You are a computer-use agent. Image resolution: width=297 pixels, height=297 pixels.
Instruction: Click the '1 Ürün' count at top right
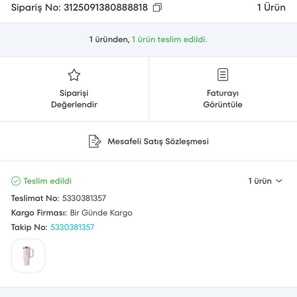[271, 8]
